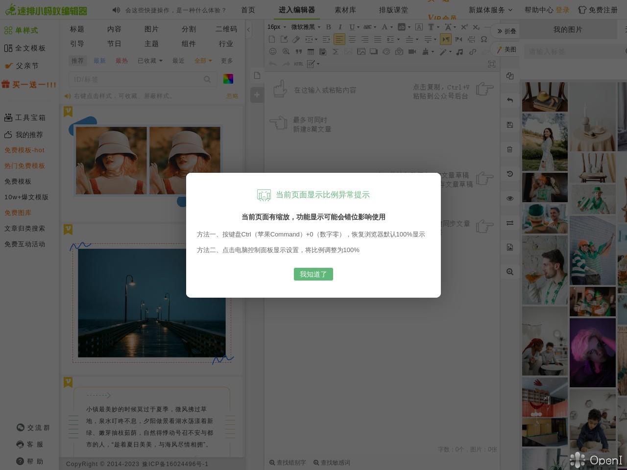
Task: Toggle bold formatting in the editor toolbar
Action: coord(328,27)
